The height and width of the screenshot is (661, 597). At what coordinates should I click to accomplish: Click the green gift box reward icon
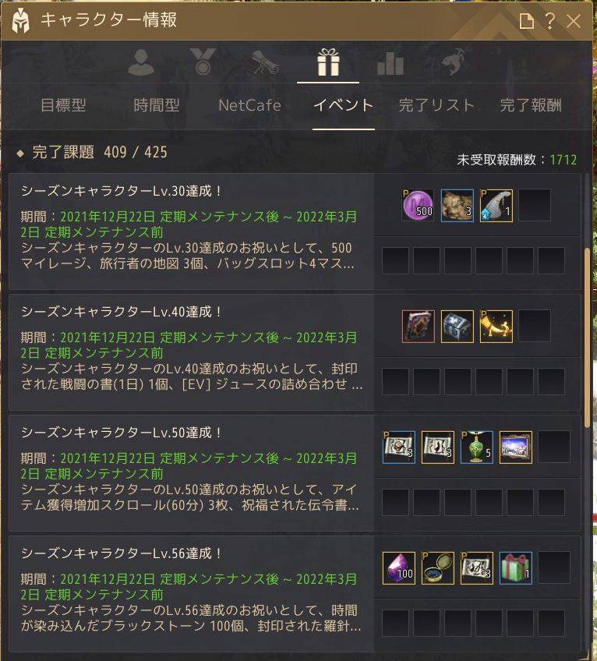tap(516, 568)
